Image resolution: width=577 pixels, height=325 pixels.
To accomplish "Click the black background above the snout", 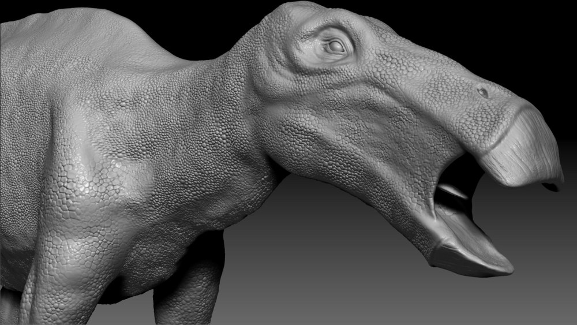I will pos(462,29).
